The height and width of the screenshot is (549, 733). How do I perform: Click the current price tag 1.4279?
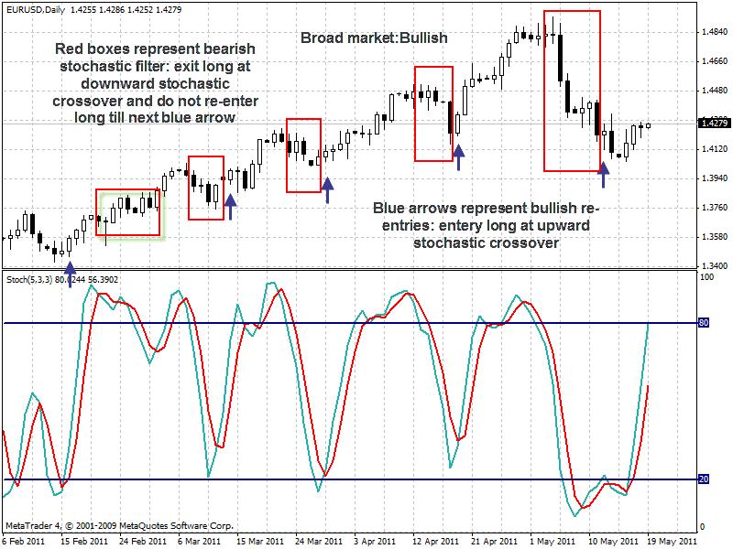(713, 124)
